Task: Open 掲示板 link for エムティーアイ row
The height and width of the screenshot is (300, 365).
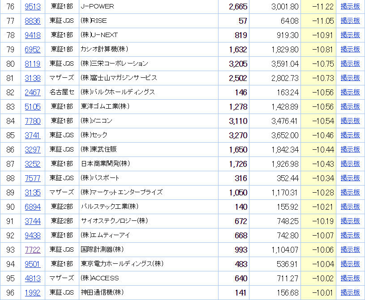Action: (x=350, y=236)
